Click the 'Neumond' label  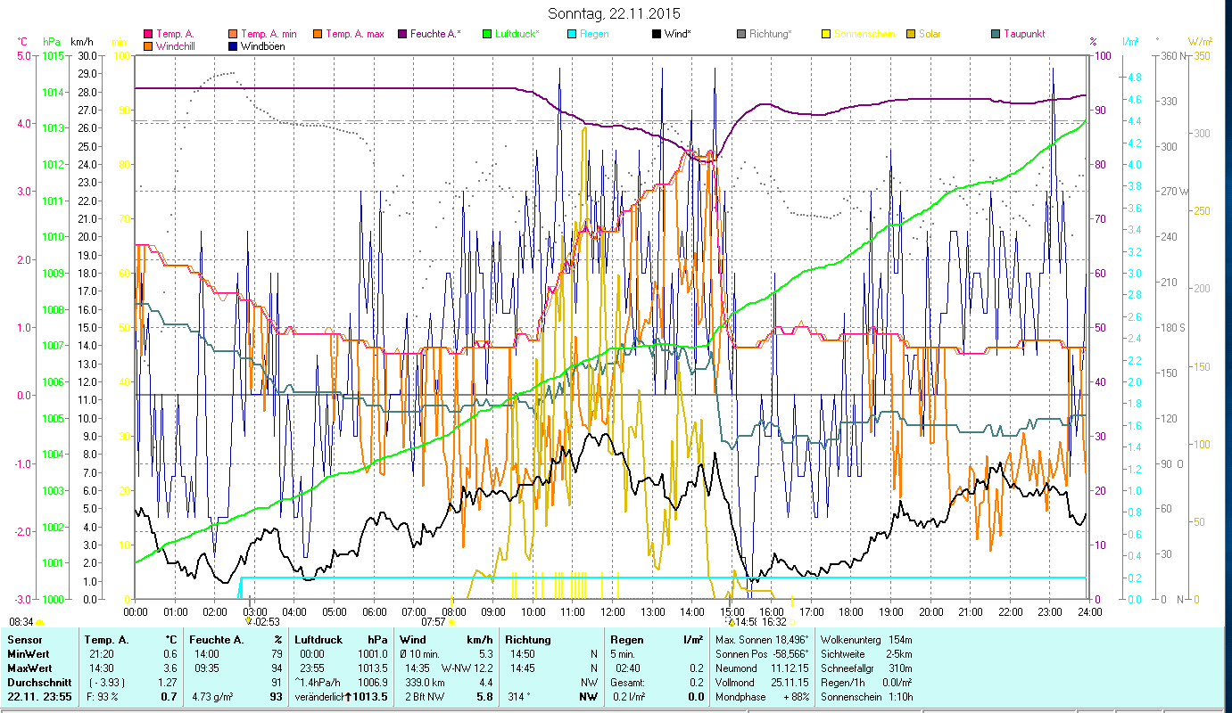point(736,668)
